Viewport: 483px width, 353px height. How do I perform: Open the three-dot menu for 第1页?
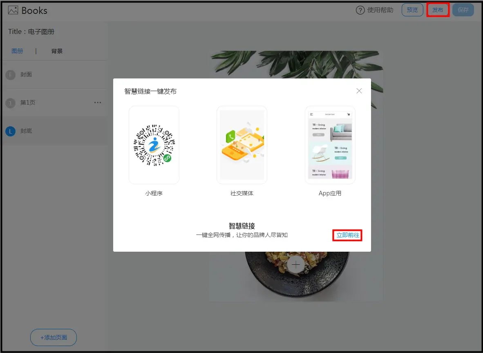point(98,103)
